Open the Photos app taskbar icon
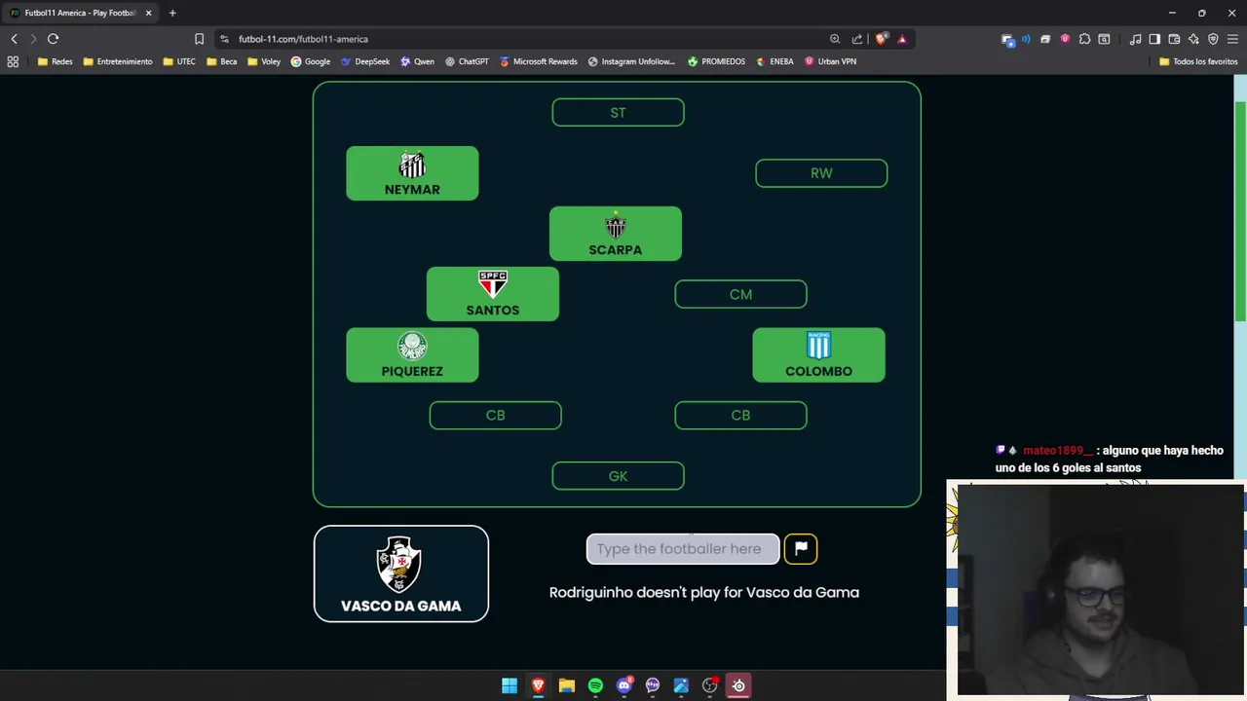The image size is (1247, 701). [x=681, y=686]
